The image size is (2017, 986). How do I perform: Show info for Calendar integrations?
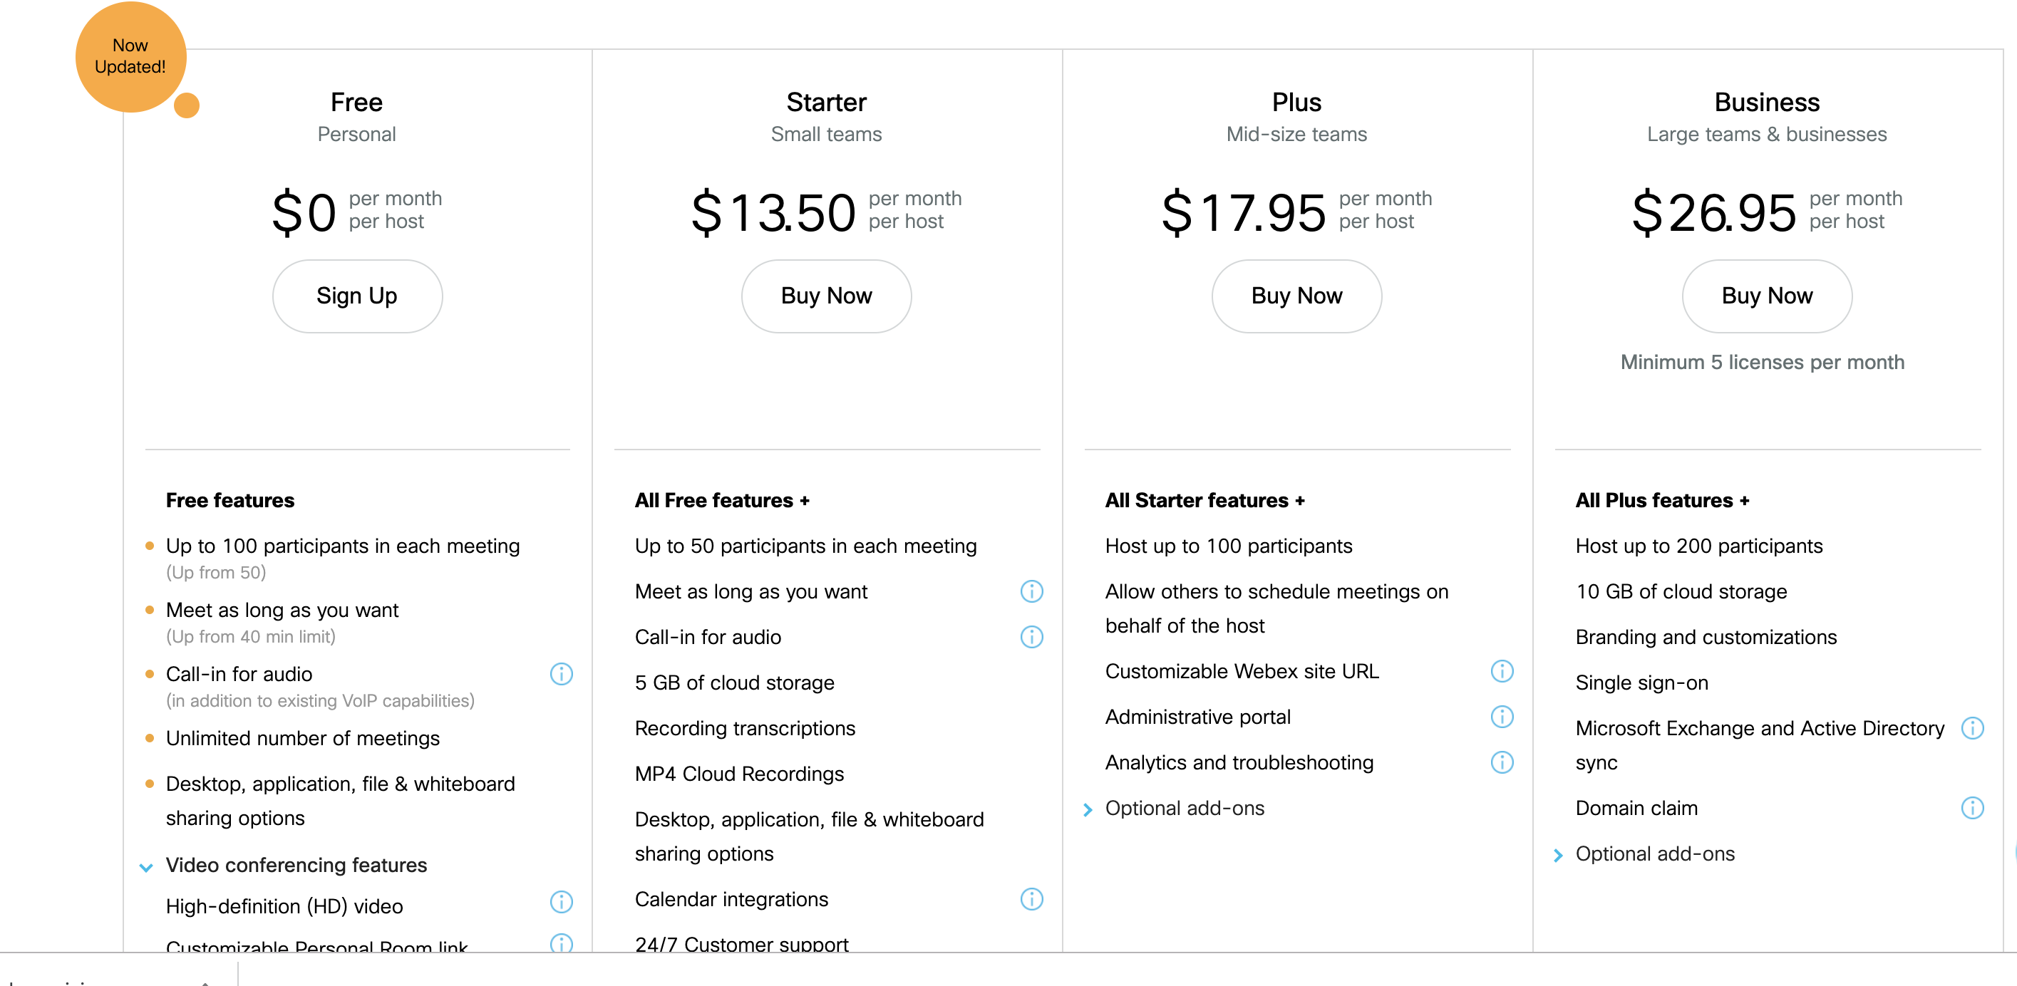coord(1032,898)
